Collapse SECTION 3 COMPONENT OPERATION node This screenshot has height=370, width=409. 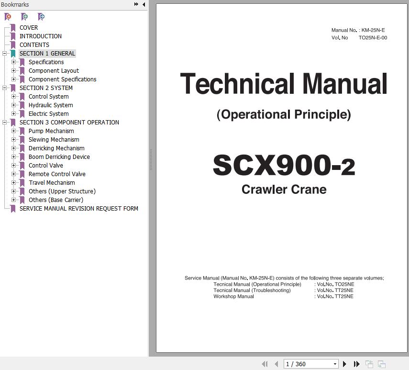coord(4,123)
